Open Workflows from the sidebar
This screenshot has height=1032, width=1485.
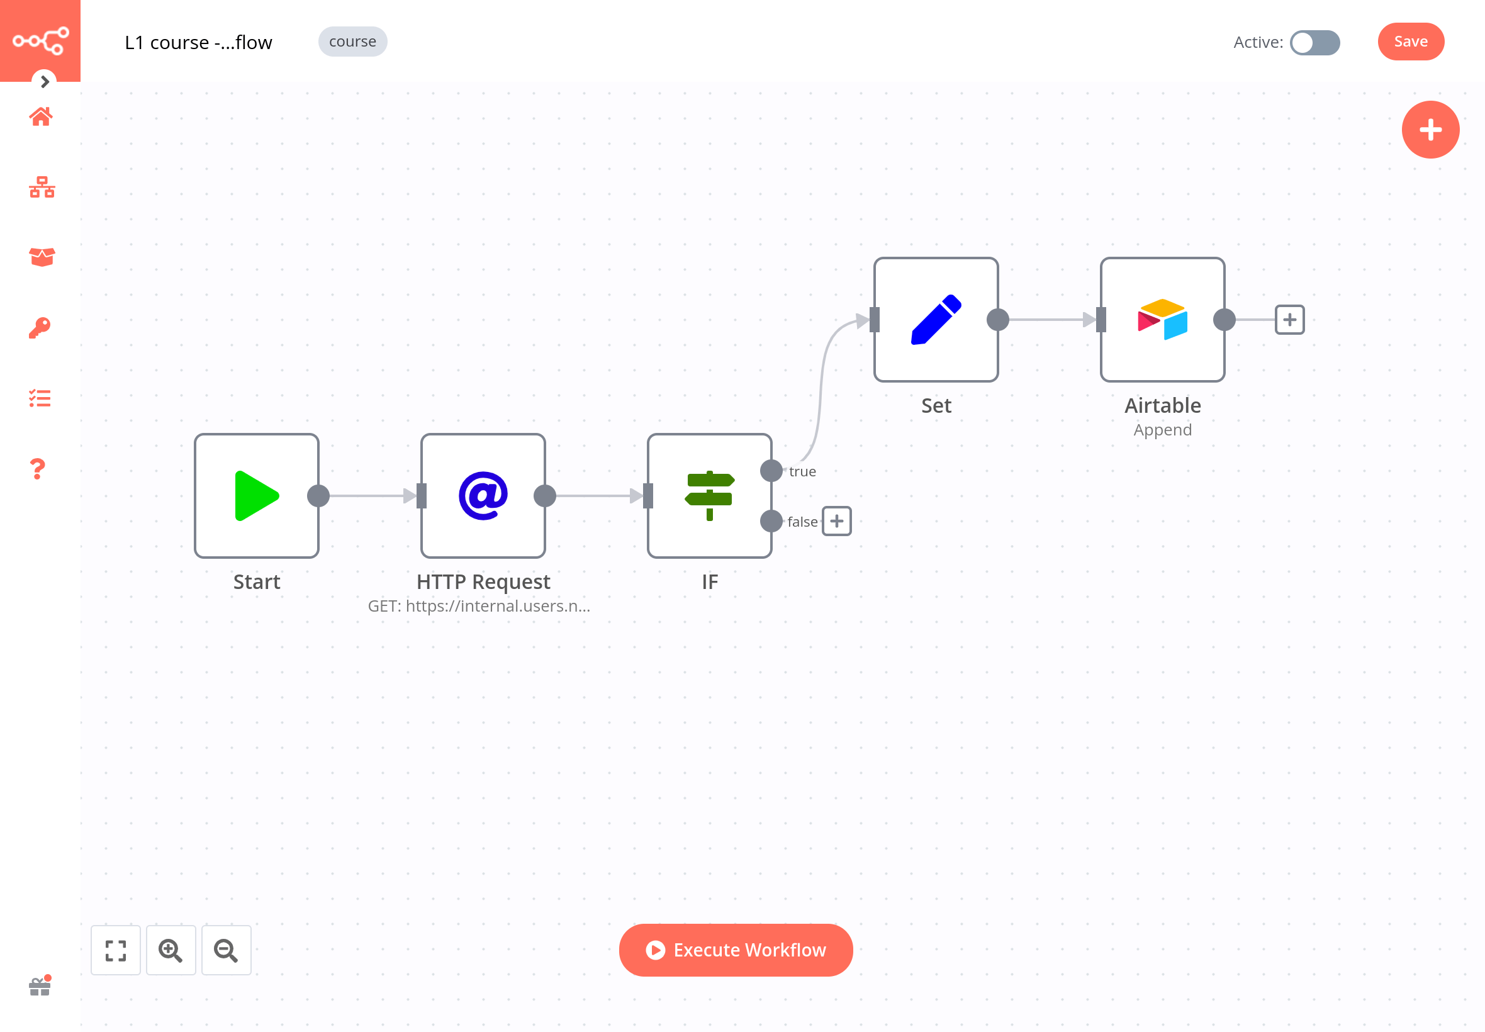click(40, 188)
